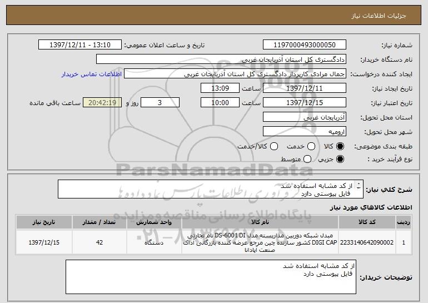The height and width of the screenshot is (303, 428).
Task: Click the product name cell DS-6001 DI
Action: pos(260,242)
